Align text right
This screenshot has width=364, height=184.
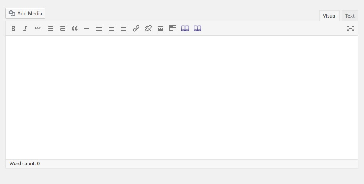click(x=124, y=28)
